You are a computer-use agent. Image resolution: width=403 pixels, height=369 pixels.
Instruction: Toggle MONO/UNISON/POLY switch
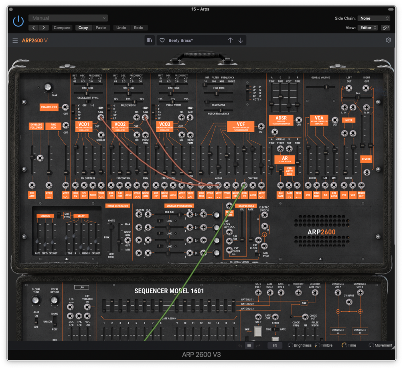click(x=55, y=321)
